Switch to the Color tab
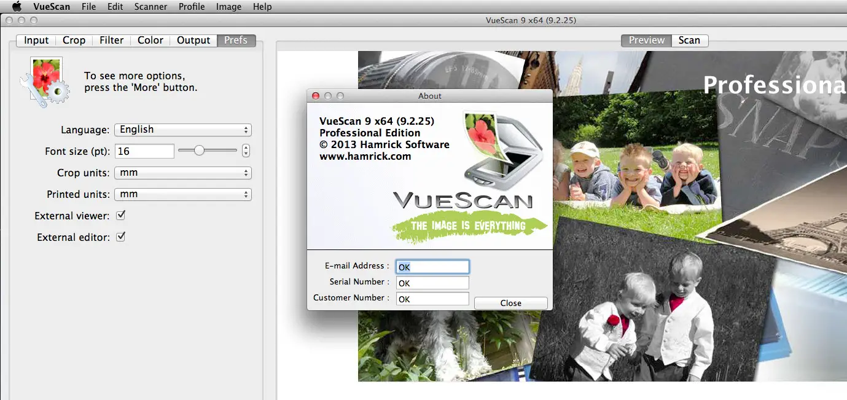Image resolution: width=847 pixels, height=400 pixels. pos(150,41)
